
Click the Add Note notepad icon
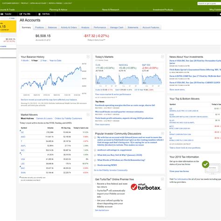pos(40,14)
